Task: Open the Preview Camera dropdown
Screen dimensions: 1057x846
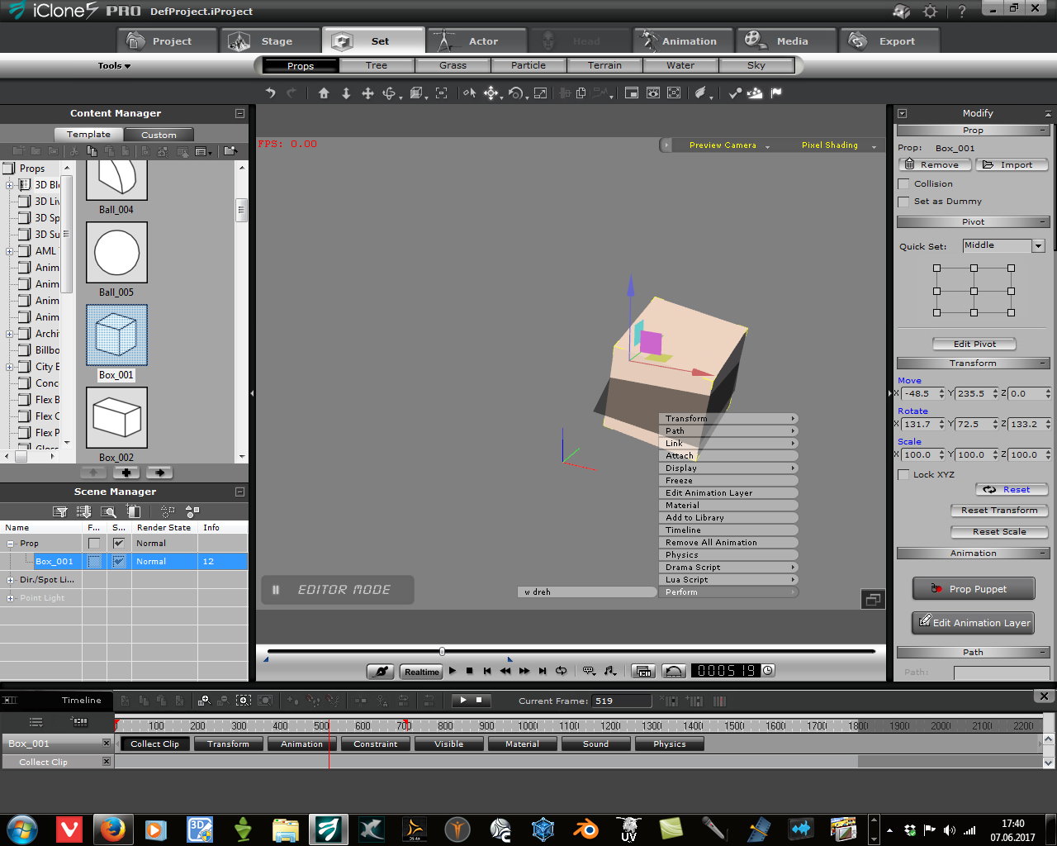Action: [729, 145]
